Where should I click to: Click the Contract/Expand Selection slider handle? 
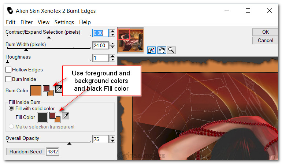point(49,37)
